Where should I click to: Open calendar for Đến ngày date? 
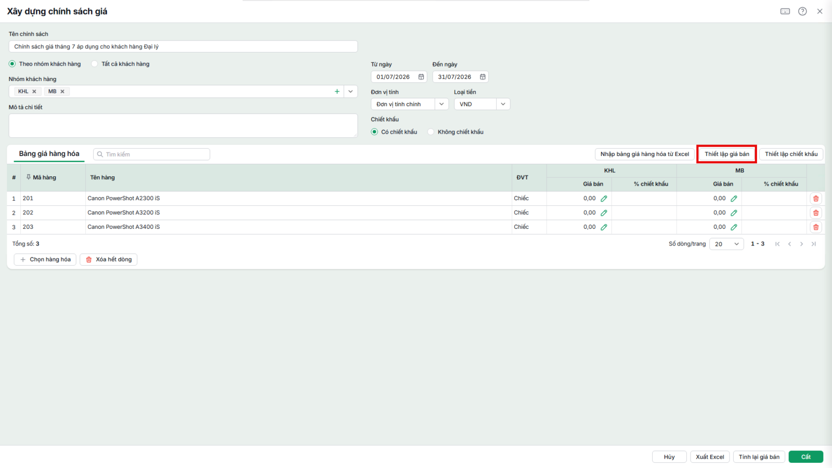coord(483,77)
